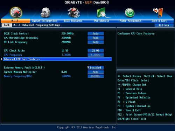The height and width of the screenshot is (131, 175).
Task: Click the F1 General Help hint
Action: tap(130, 89)
